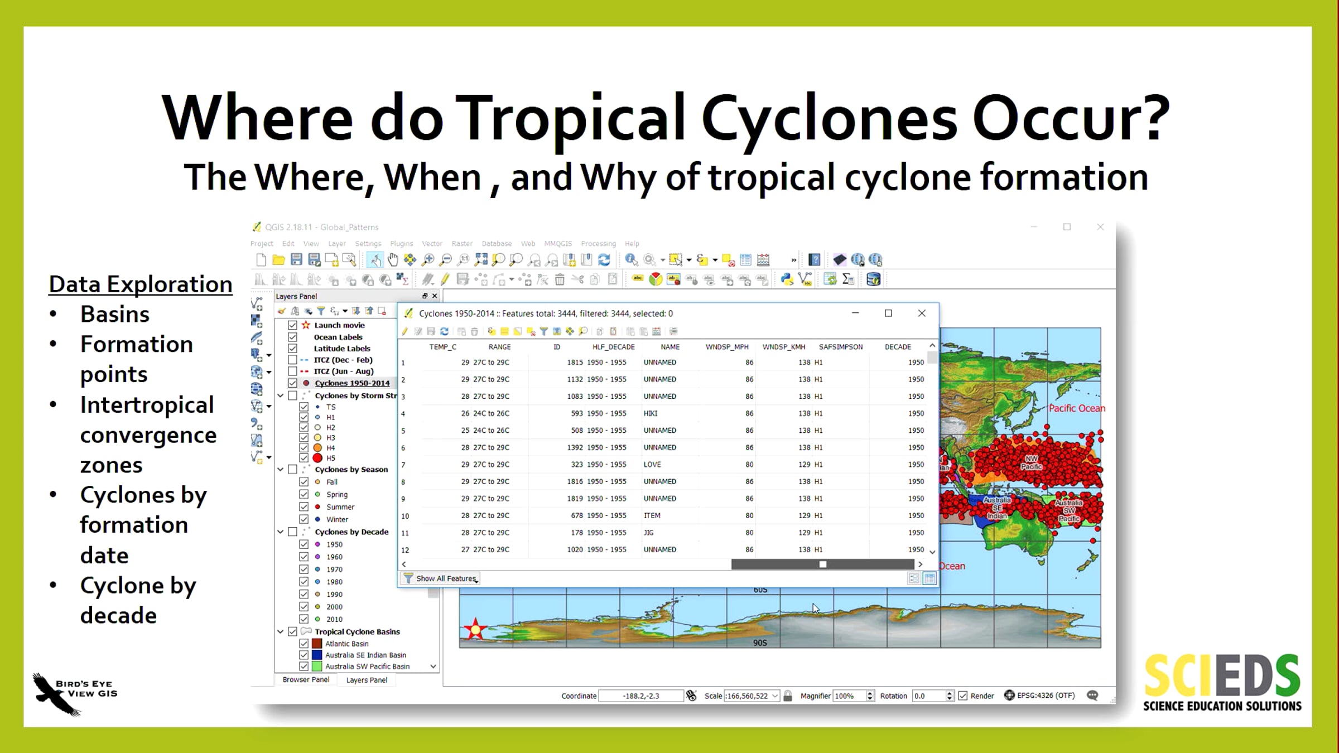This screenshot has width=1339, height=753.
Task: Open the Raster menu
Action: point(462,244)
